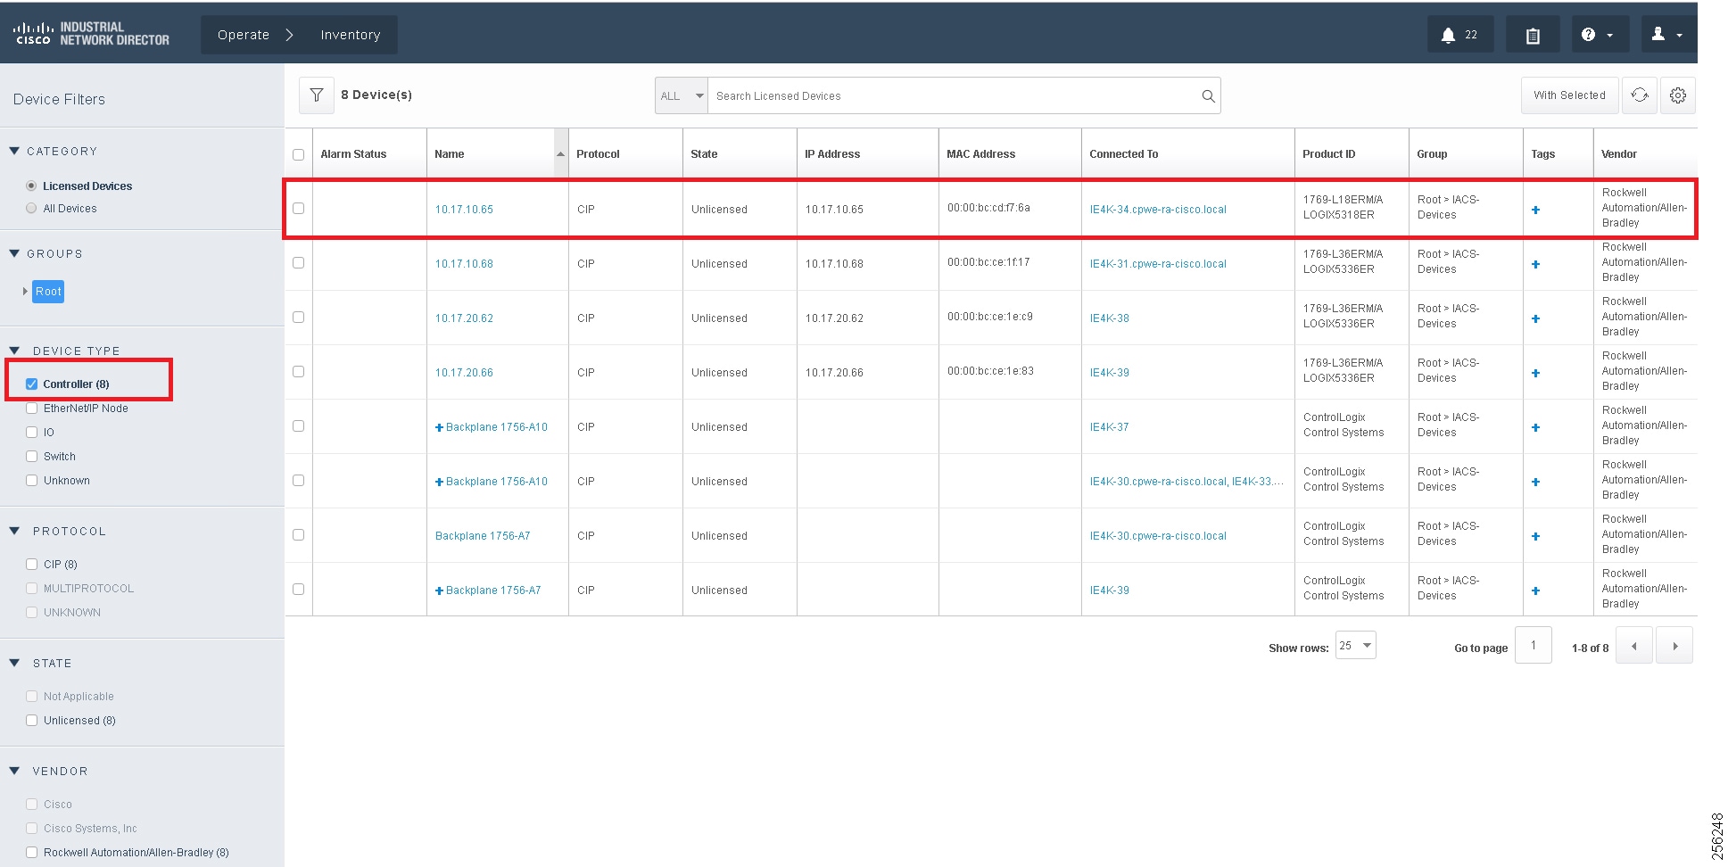Click the refresh device list icon
Screen dimensions: 1728x867
(x=1640, y=95)
